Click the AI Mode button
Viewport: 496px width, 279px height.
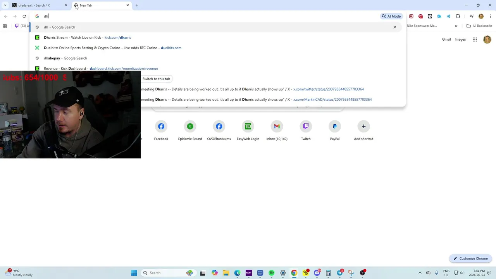[391, 16]
